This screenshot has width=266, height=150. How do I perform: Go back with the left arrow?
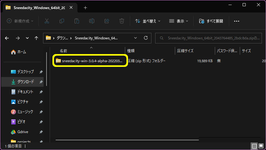coord(7,38)
